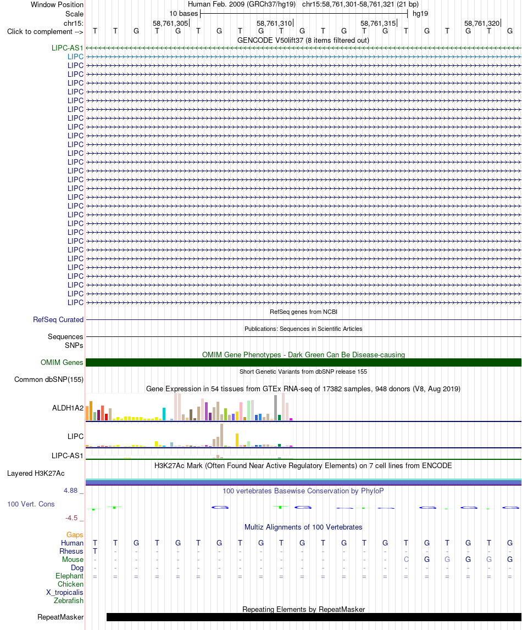The width and height of the screenshot is (522, 630).
Task: Select the chr15: ruler label
Action: 73,23
